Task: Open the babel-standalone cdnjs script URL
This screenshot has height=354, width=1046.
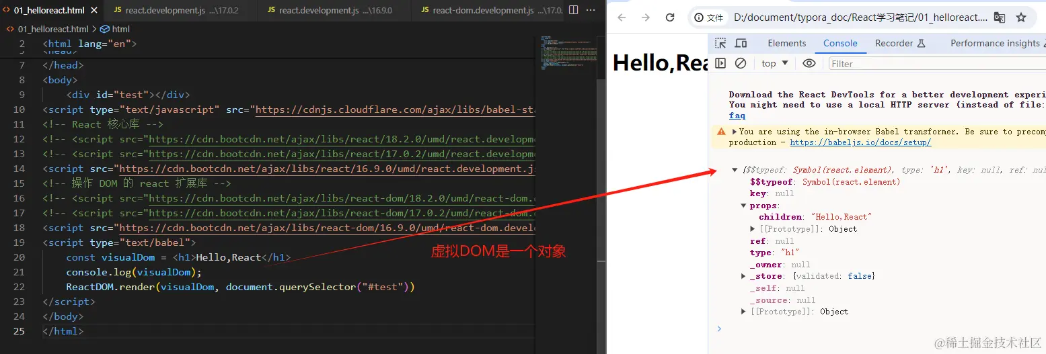Action: point(395,109)
